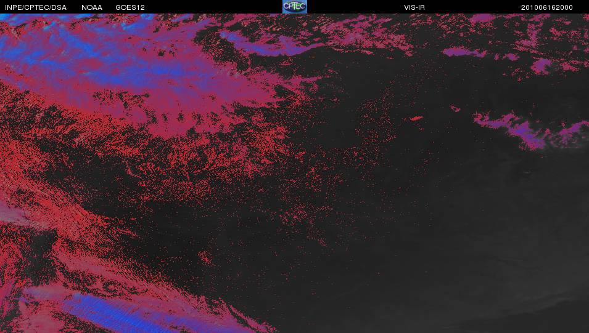Click the GOES12 satellite label

(130, 7)
